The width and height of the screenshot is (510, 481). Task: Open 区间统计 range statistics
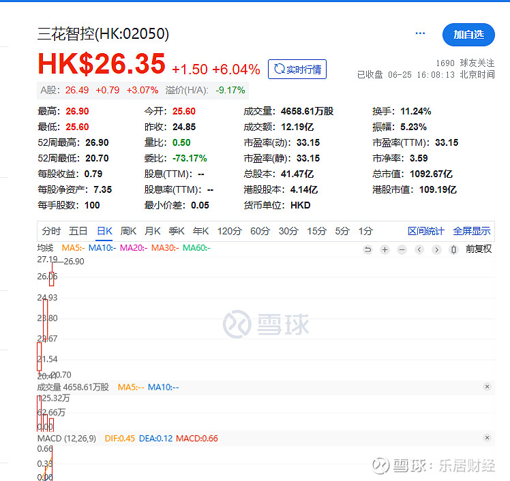(425, 231)
